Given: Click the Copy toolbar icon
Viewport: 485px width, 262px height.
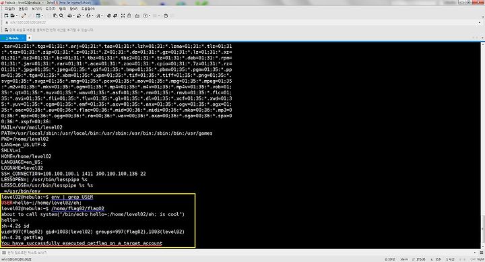Looking at the screenshot, I should [x=55, y=15].
